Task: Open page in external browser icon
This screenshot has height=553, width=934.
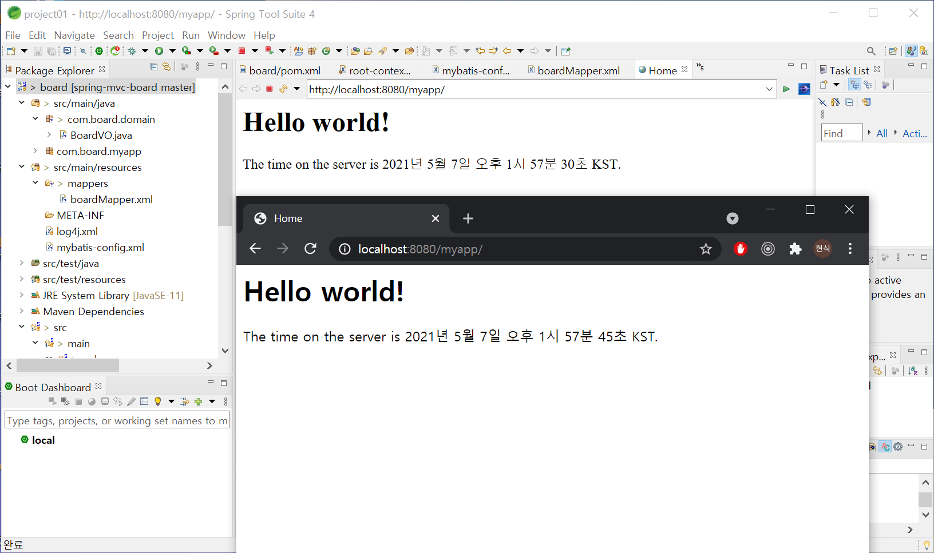Action: pyautogui.click(x=804, y=89)
